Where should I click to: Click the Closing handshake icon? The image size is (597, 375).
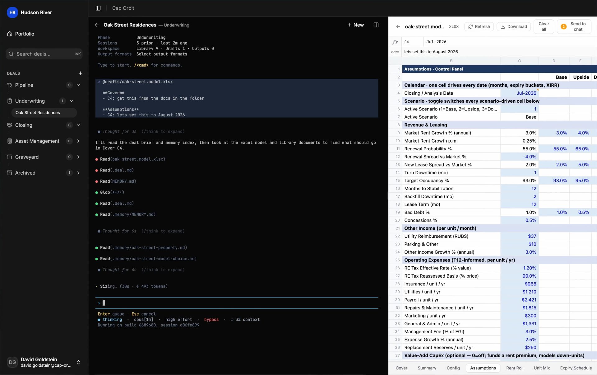10,125
